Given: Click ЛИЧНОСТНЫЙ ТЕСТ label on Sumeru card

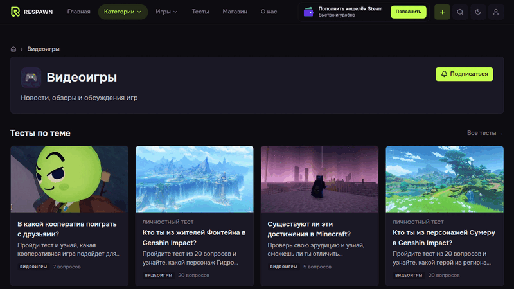Looking at the screenshot, I should 418,222.
